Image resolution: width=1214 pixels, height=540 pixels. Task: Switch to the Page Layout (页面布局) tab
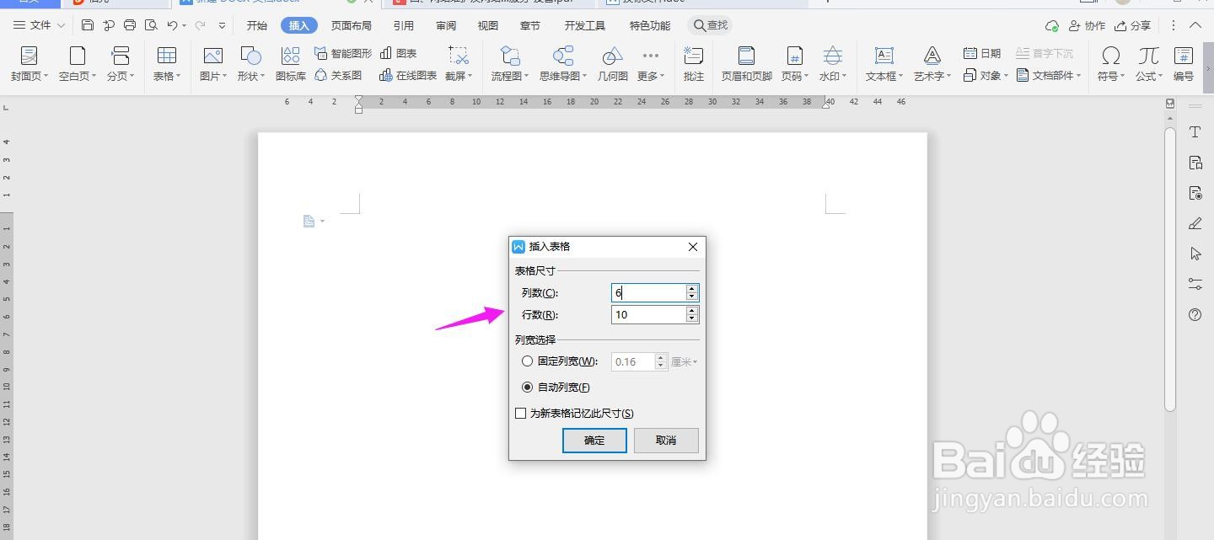click(x=352, y=25)
